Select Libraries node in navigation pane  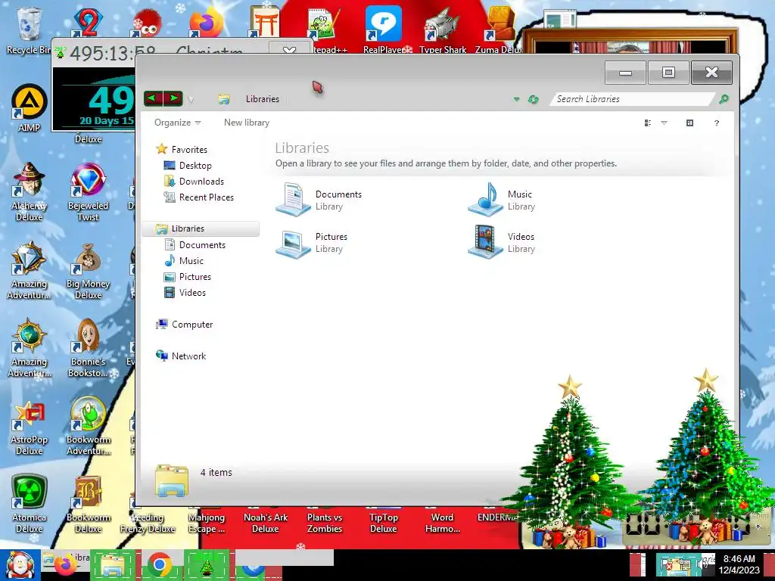point(201,228)
